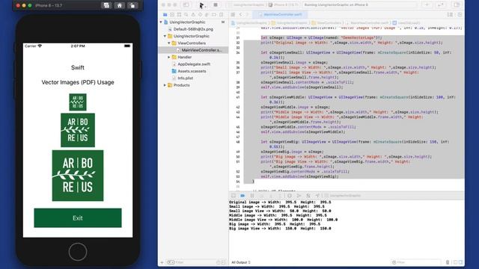
Task: Toggle the blue breakpoints activation button
Action: click(x=242, y=196)
